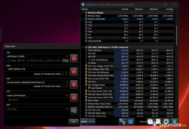Collapse the Memory Timings sensor group
Image resolution: width=189 pixels, height=129 pixels.
[83, 13]
